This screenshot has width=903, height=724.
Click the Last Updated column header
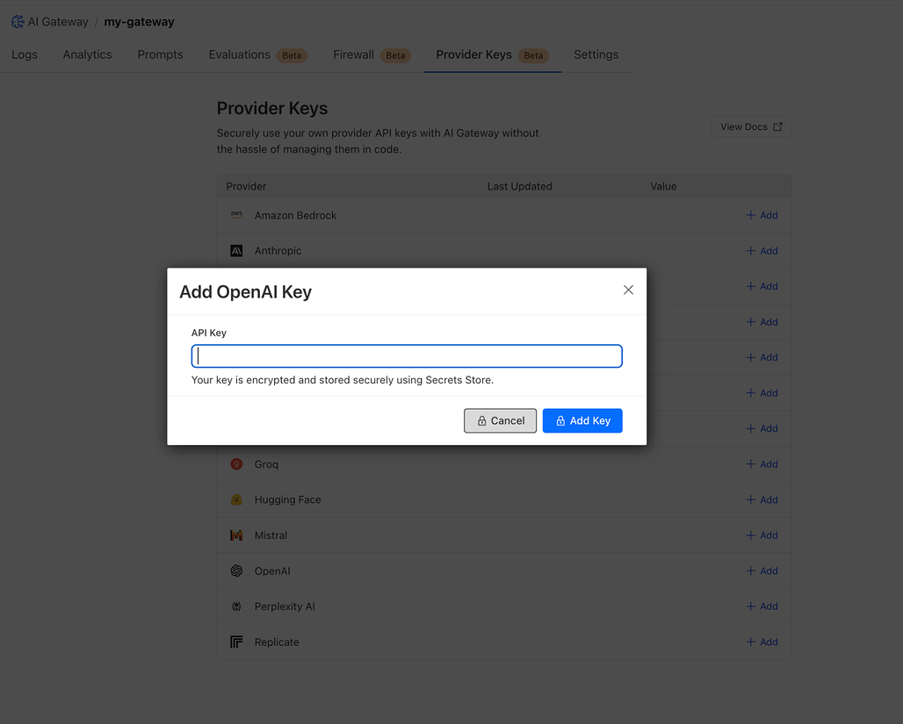pos(519,186)
